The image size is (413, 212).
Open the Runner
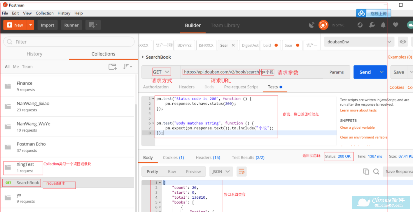tap(71, 25)
